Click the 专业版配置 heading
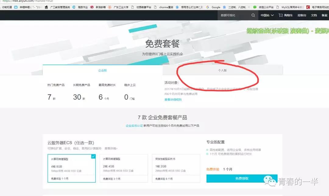The height and width of the screenshot is (196, 329). click(x=215, y=142)
